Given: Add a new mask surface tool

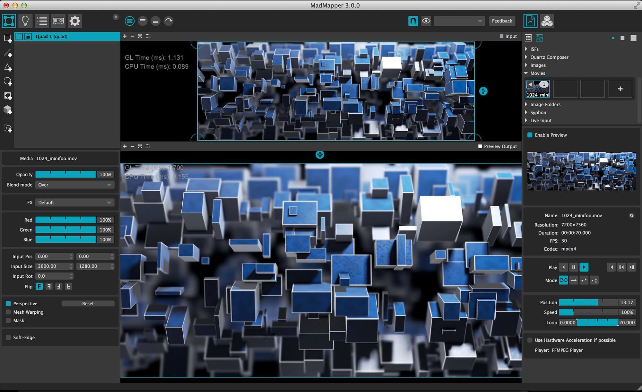Looking at the screenshot, I should 8,96.
